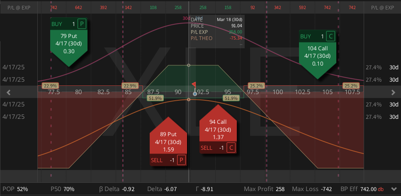401x196 pixels.
Task: Click SELL -1 footer on 94 Call tag
Action: (218, 148)
